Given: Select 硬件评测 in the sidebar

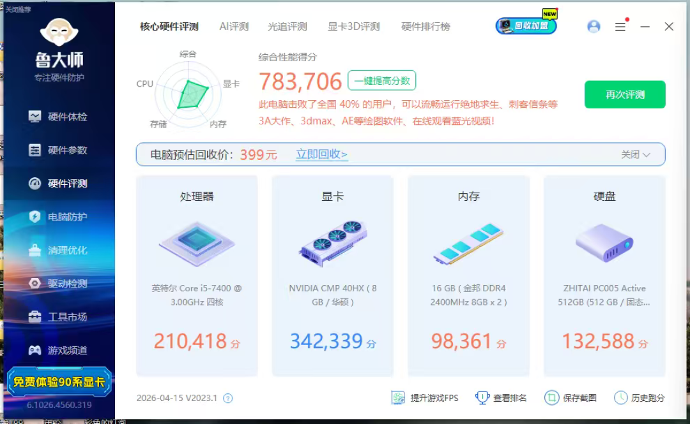Looking at the screenshot, I should (58, 183).
